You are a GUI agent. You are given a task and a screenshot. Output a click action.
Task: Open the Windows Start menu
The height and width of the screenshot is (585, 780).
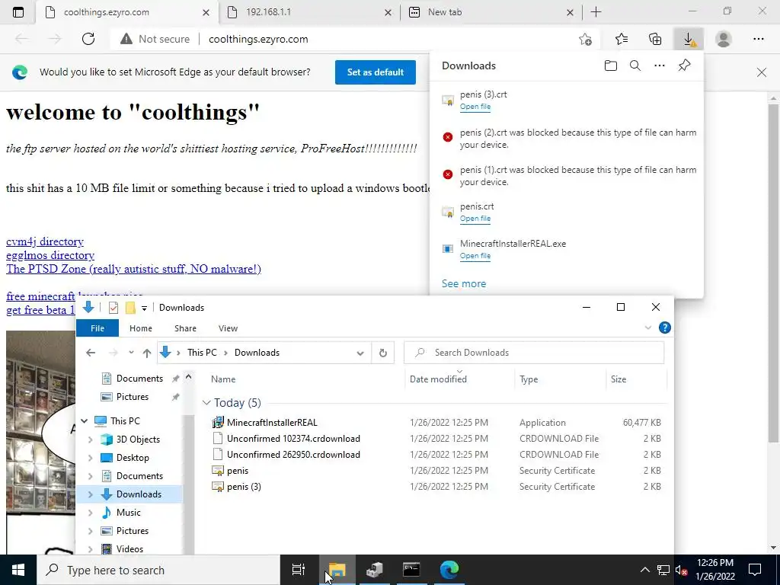[18, 570]
